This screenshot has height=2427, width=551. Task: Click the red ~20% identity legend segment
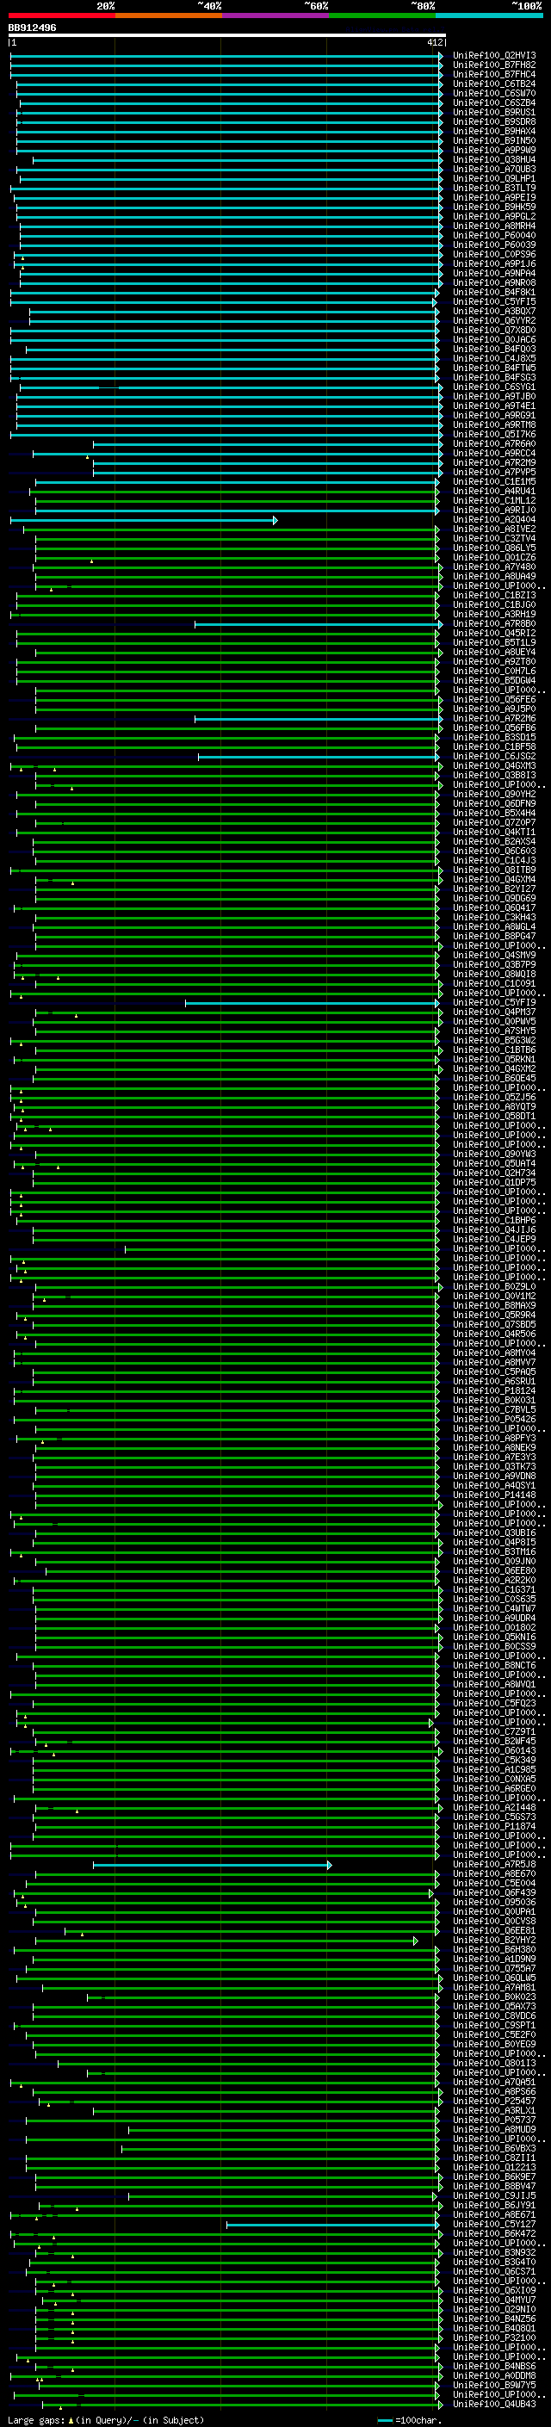click(61, 15)
